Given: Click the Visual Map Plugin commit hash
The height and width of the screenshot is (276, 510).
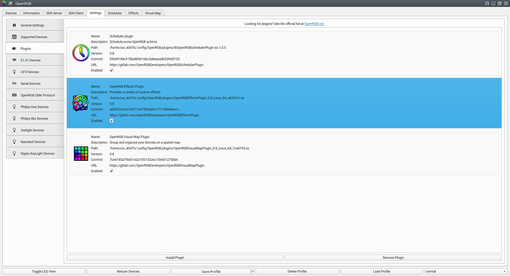Looking at the screenshot, I should pyautogui.click(x=144, y=159).
